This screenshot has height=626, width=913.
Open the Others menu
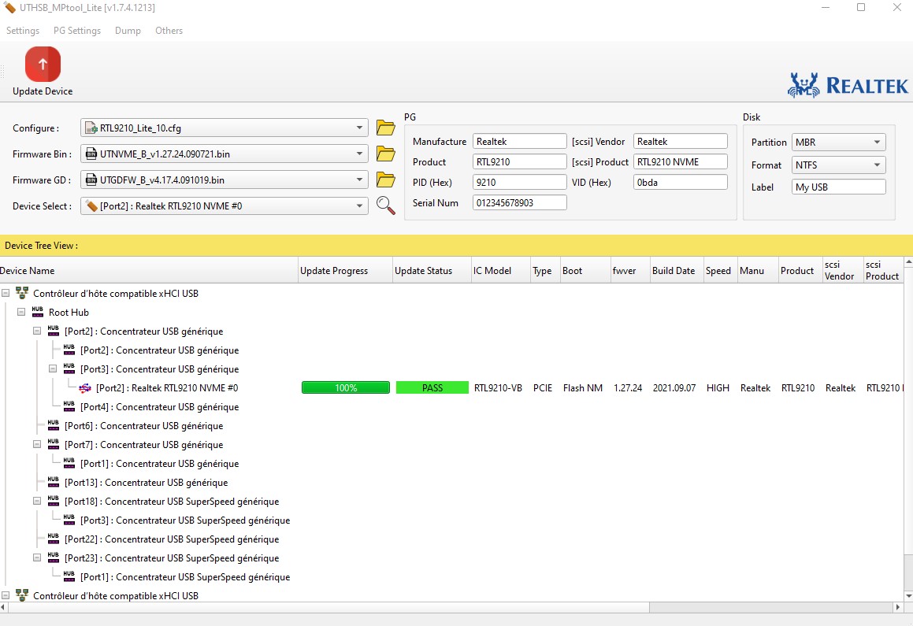tap(169, 30)
